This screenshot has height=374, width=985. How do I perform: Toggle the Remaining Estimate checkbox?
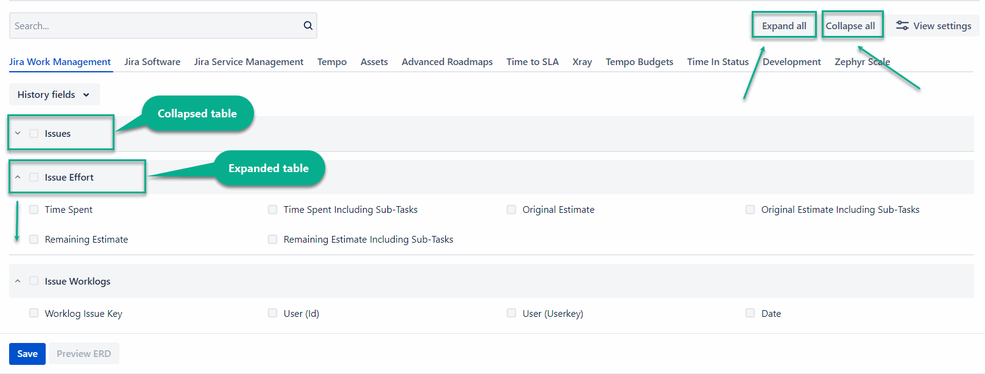coord(34,239)
